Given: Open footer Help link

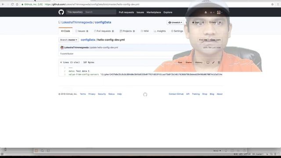Looking at the screenshot, I should point(119,94).
